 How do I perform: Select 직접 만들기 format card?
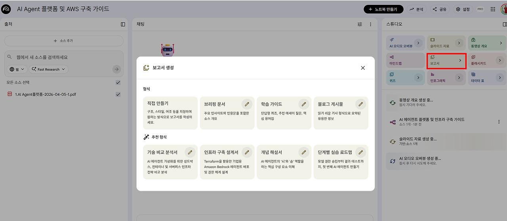point(170,113)
